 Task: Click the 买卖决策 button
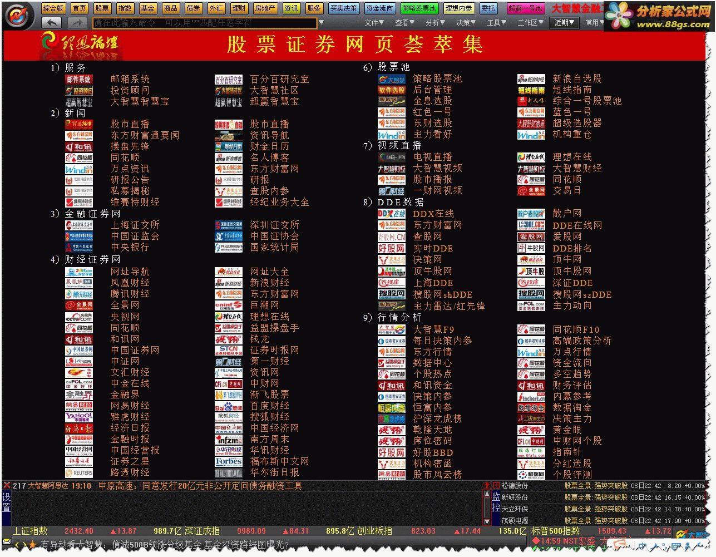click(344, 8)
